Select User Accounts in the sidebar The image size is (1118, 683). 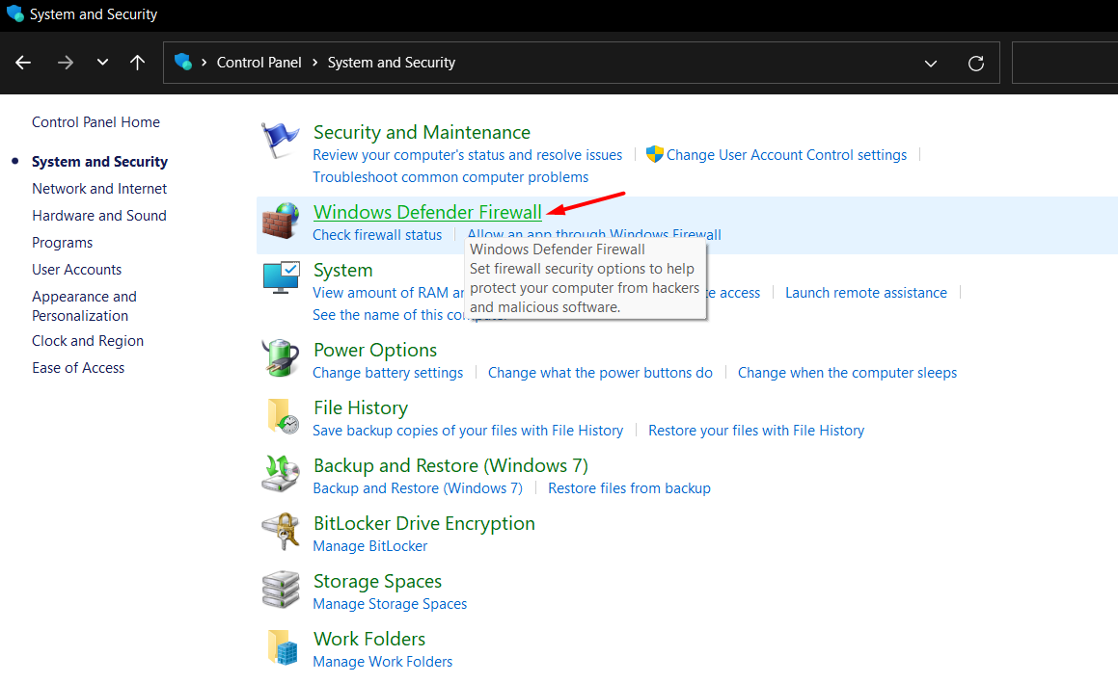click(76, 270)
